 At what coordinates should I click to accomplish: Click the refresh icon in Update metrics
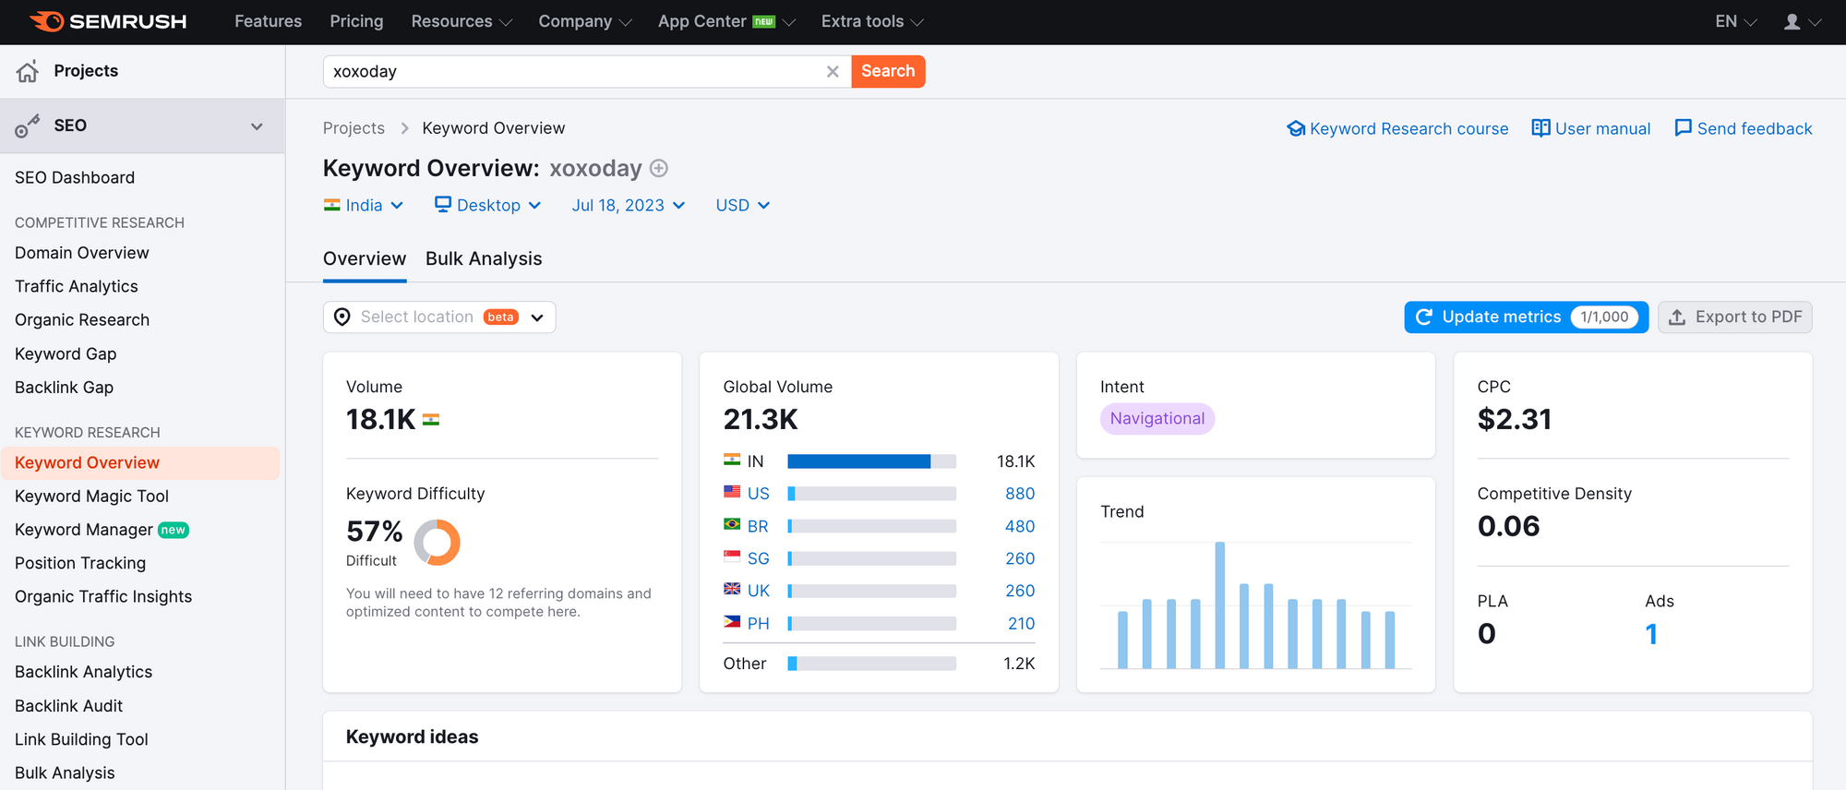(1424, 317)
